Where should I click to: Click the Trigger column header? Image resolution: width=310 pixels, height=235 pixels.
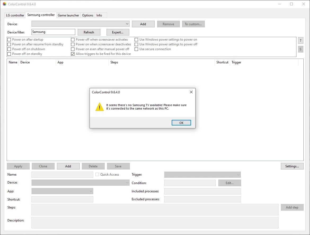(x=264, y=62)
